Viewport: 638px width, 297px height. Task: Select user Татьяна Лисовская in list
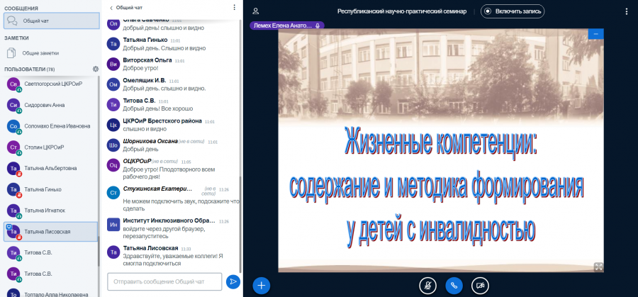click(51, 232)
